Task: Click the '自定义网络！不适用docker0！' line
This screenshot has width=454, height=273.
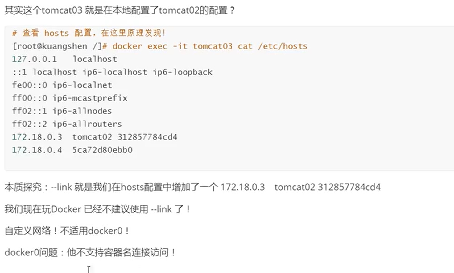Action: coord(67,231)
